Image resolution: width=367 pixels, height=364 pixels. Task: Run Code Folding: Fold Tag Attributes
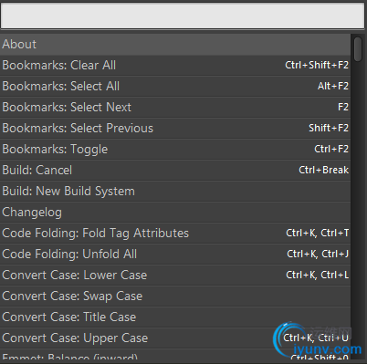(175, 234)
